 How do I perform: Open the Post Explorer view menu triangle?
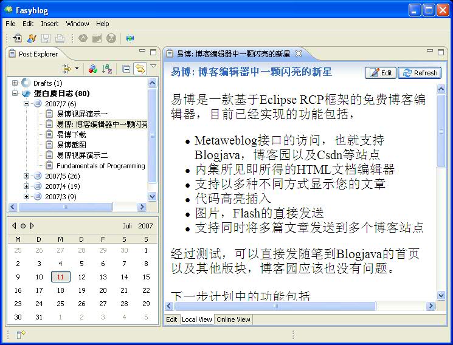153,66
